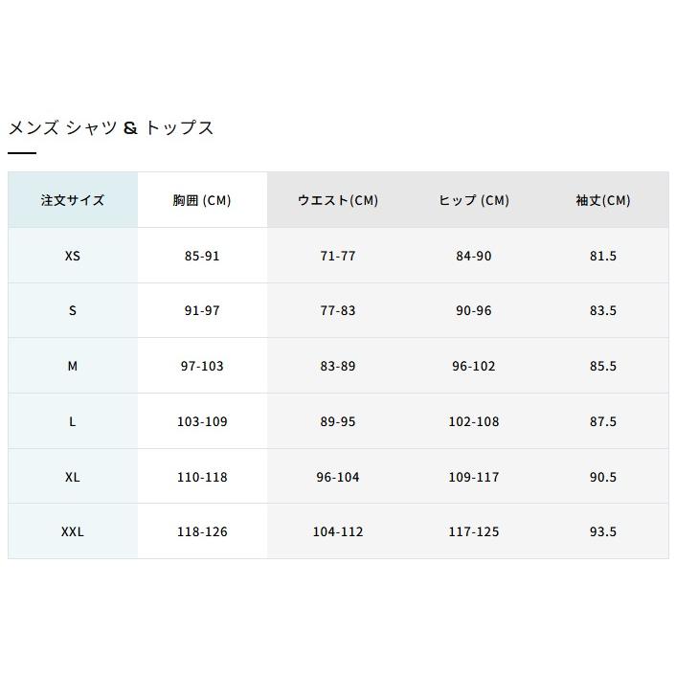Click the 胸囲 (CM) column header
676x676 pixels.
pos(202,200)
